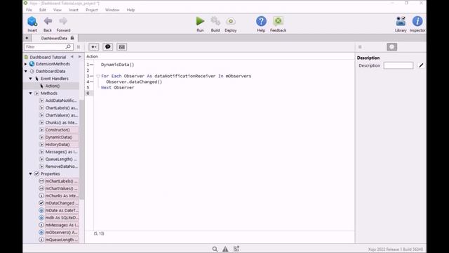Select the mObservers() property
This screenshot has width=449, height=253.
[x=61, y=233]
